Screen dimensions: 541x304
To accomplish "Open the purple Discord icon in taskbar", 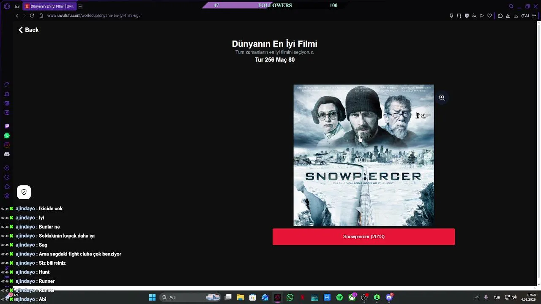I will [x=389, y=297].
